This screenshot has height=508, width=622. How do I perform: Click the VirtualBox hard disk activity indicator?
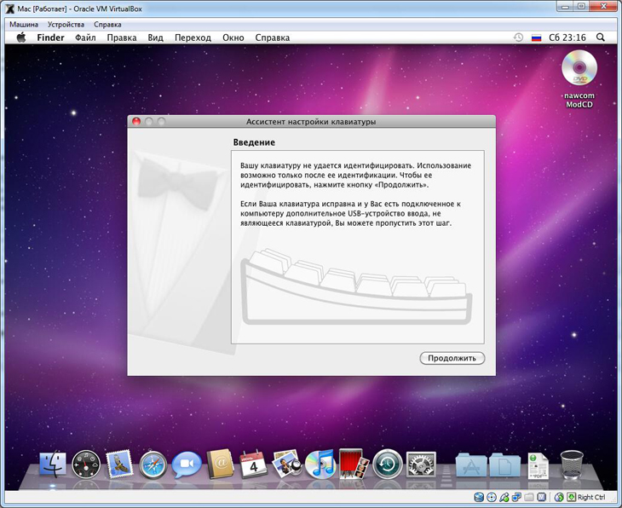478,497
